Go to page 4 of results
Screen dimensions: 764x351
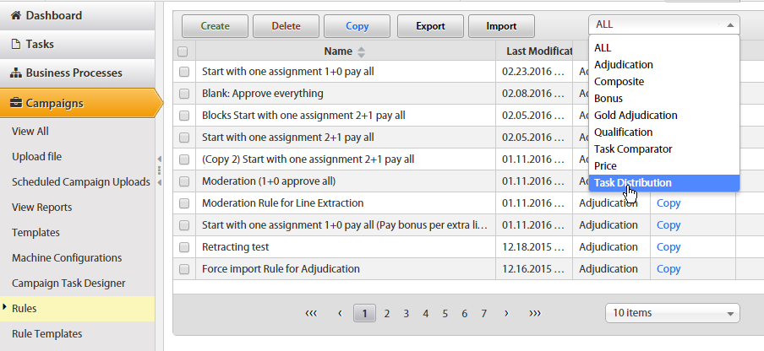pos(425,314)
